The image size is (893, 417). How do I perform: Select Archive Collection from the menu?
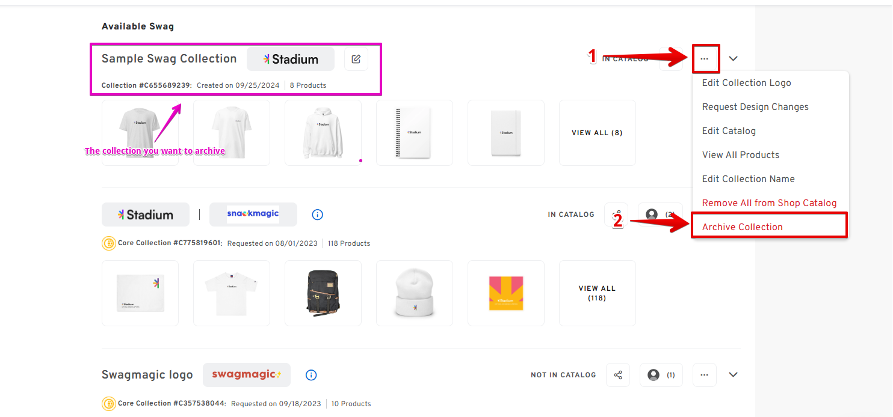click(x=742, y=227)
